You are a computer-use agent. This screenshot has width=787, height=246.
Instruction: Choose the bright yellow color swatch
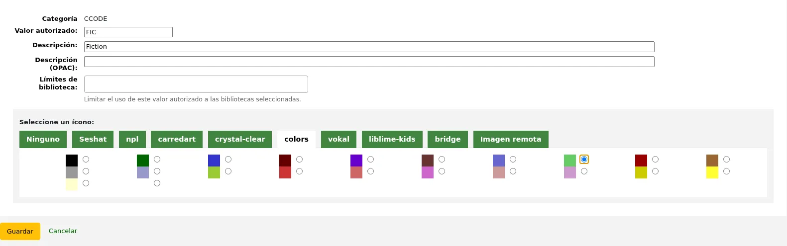pos(712,172)
